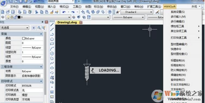Switch to the Drawing1.dwg tab
Viewport: 205px width, 103px height.
(67, 22)
